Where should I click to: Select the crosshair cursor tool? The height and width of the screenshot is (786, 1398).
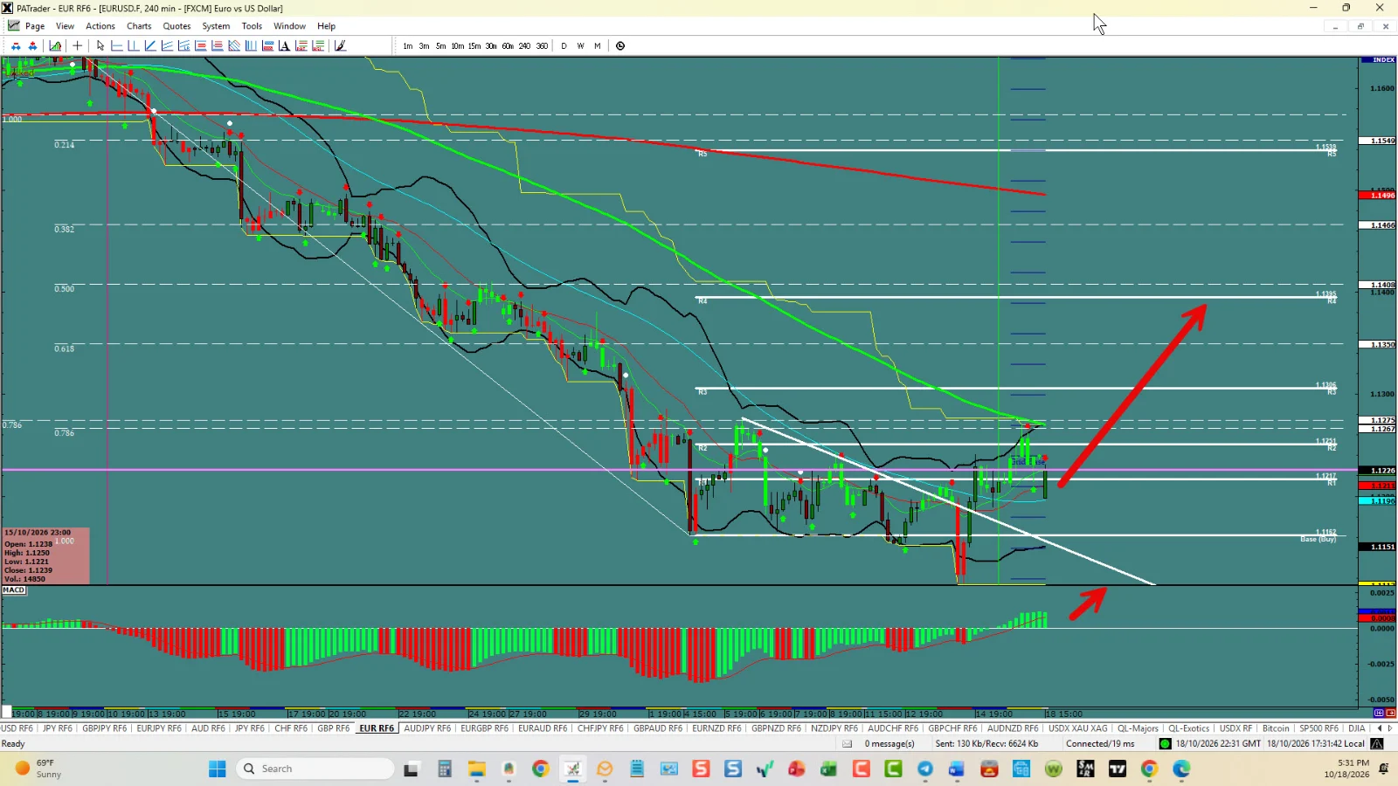tap(77, 45)
